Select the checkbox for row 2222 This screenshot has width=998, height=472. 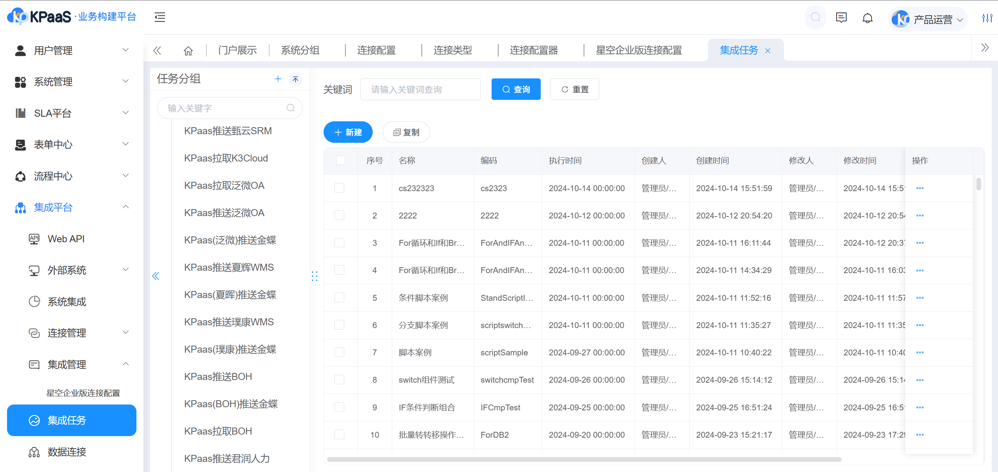pyautogui.click(x=340, y=215)
